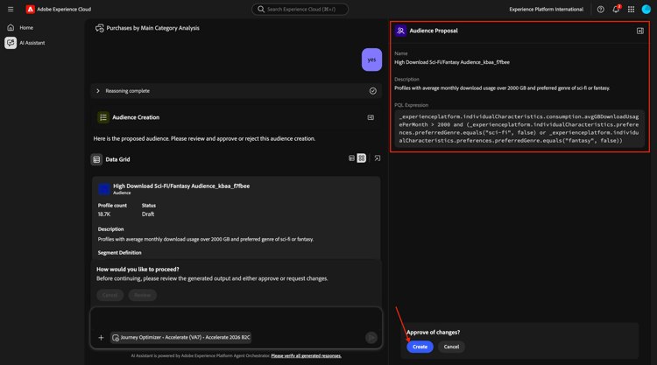Click the audience name in proposal panel
The height and width of the screenshot is (365, 657).
(x=452, y=62)
